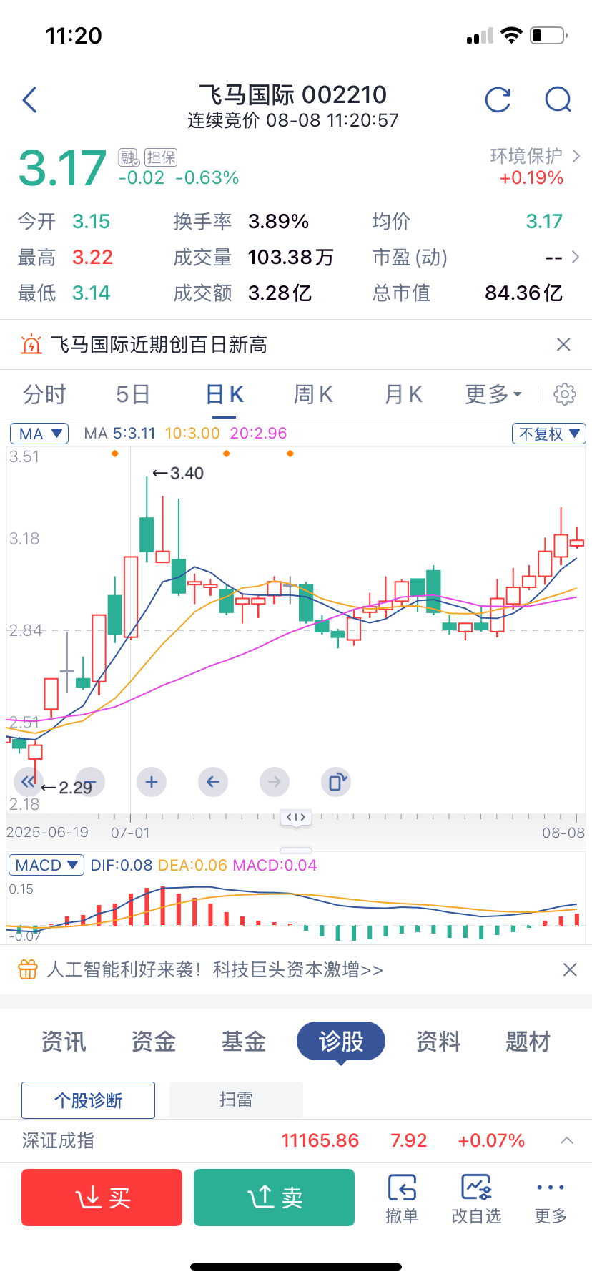Open the 题材 tab
The width and height of the screenshot is (592, 1282).
[x=528, y=1042]
